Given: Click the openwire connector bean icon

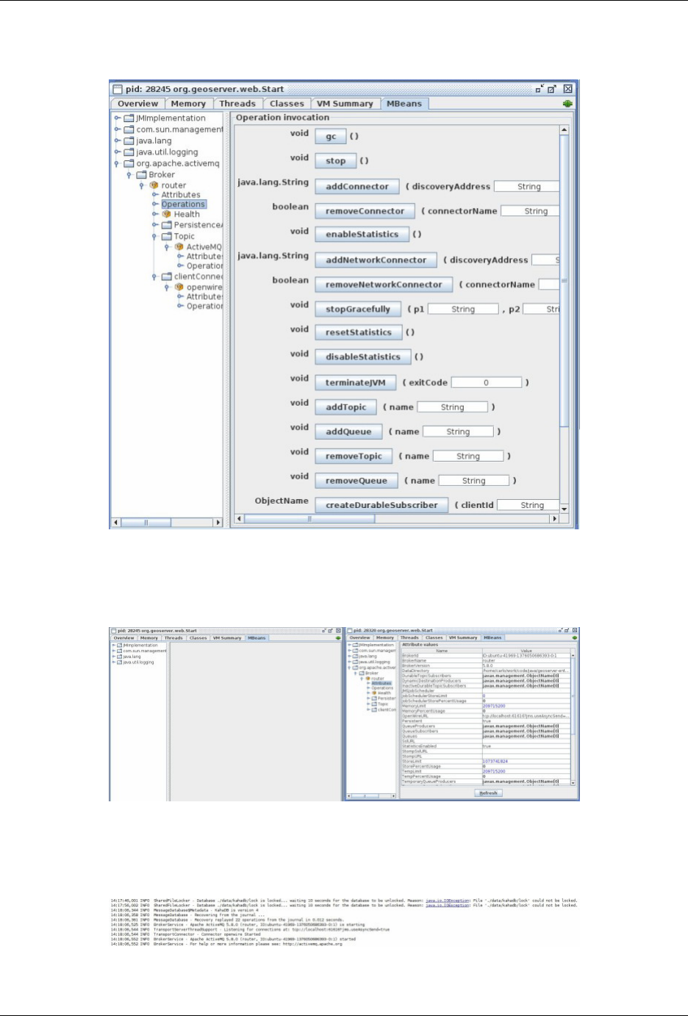Looking at the screenshot, I should point(179,287).
